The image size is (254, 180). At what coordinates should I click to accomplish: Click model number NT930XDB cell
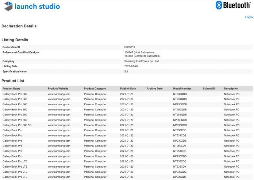click(180, 130)
